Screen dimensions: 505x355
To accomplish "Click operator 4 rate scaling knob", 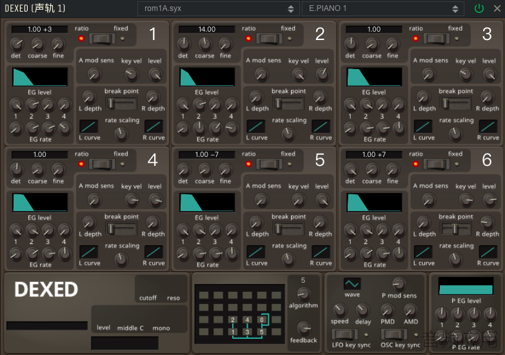I will pyautogui.click(x=121, y=259).
